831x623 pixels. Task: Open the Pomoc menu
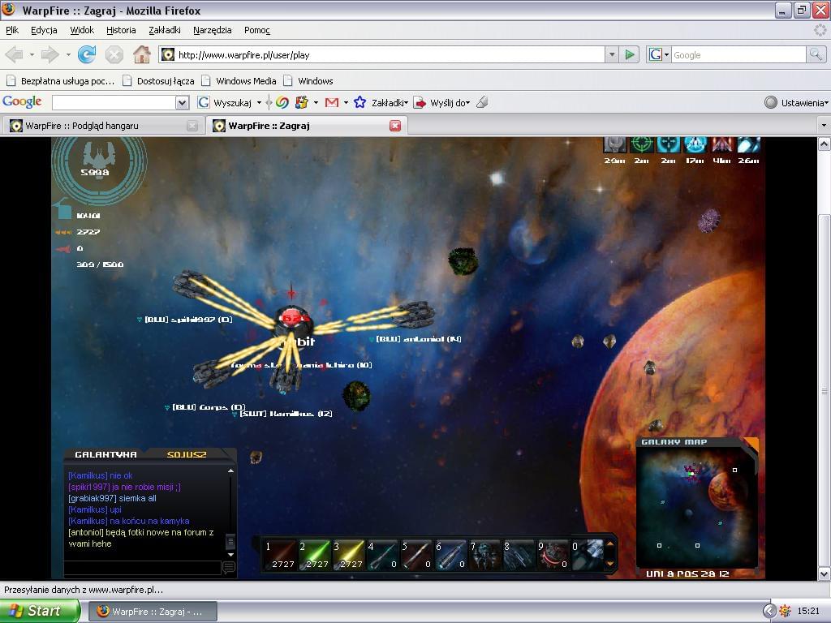tap(257, 30)
